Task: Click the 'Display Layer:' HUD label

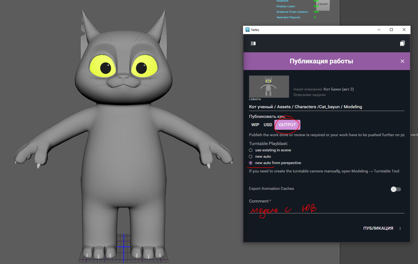Action: (x=286, y=6)
